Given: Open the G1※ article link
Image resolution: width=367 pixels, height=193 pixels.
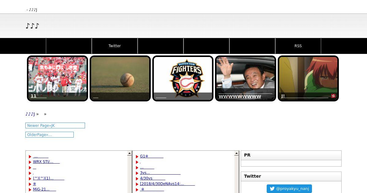Looking at the screenshot, I should (152, 156).
